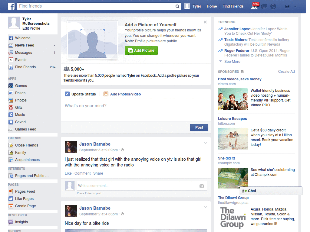Open Host videos, save money ad
Screen dimensions: 310x232
coord(240,79)
